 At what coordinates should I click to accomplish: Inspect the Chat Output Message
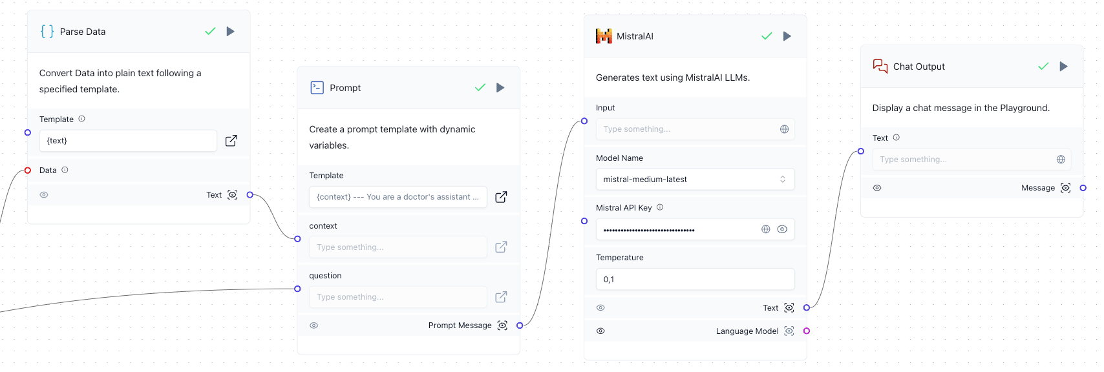pos(1066,187)
